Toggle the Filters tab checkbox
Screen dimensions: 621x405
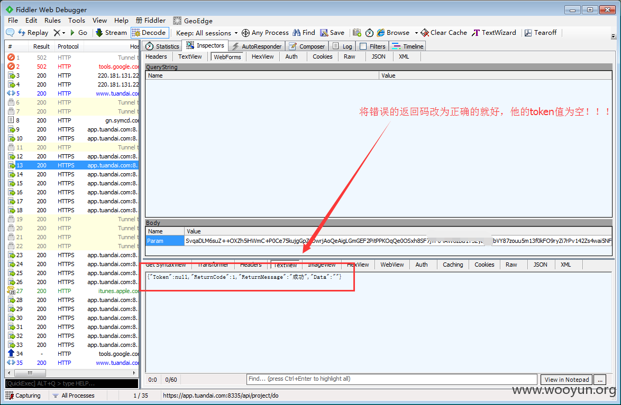click(x=363, y=46)
